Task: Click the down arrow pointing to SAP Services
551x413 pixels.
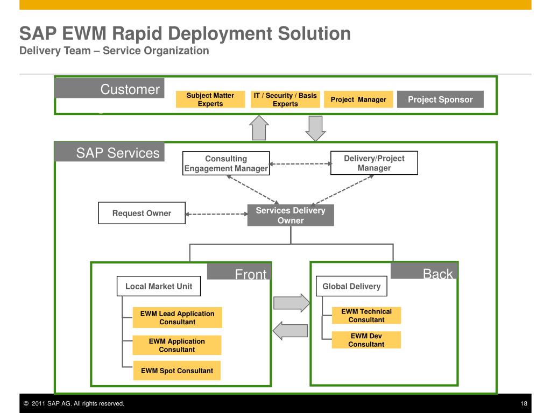Action: (x=315, y=129)
